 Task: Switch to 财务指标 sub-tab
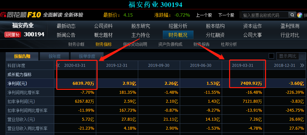click(104, 44)
